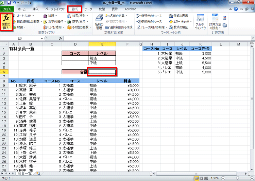Open 計算方法の設定 options
The height and width of the screenshot is (181, 255).
tap(215, 22)
